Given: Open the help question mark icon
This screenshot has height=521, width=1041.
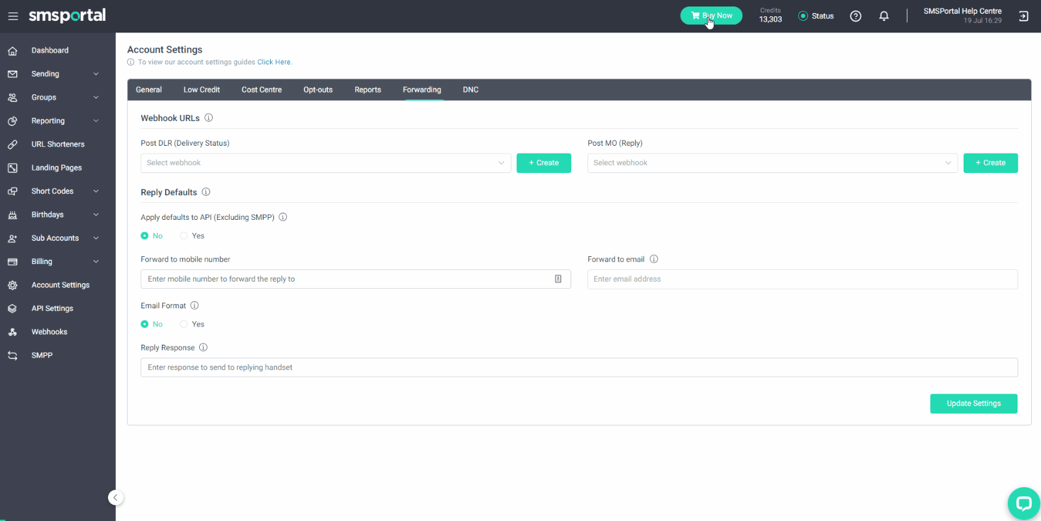Looking at the screenshot, I should (x=856, y=16).
